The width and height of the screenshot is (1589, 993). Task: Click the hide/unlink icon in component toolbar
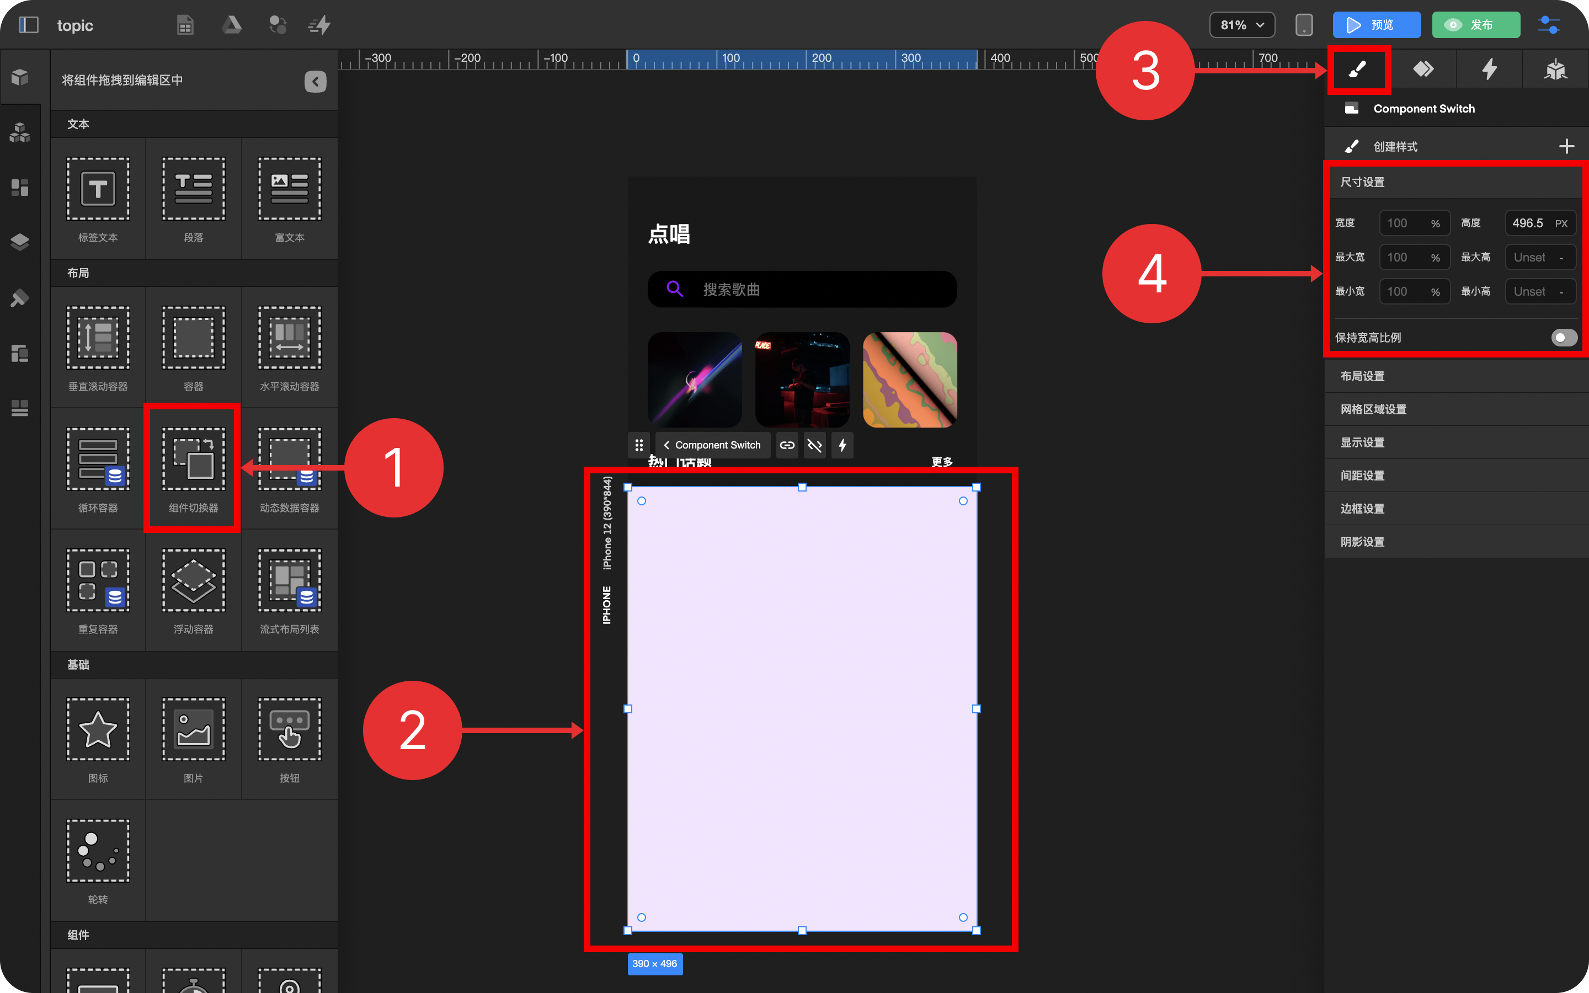814,445
